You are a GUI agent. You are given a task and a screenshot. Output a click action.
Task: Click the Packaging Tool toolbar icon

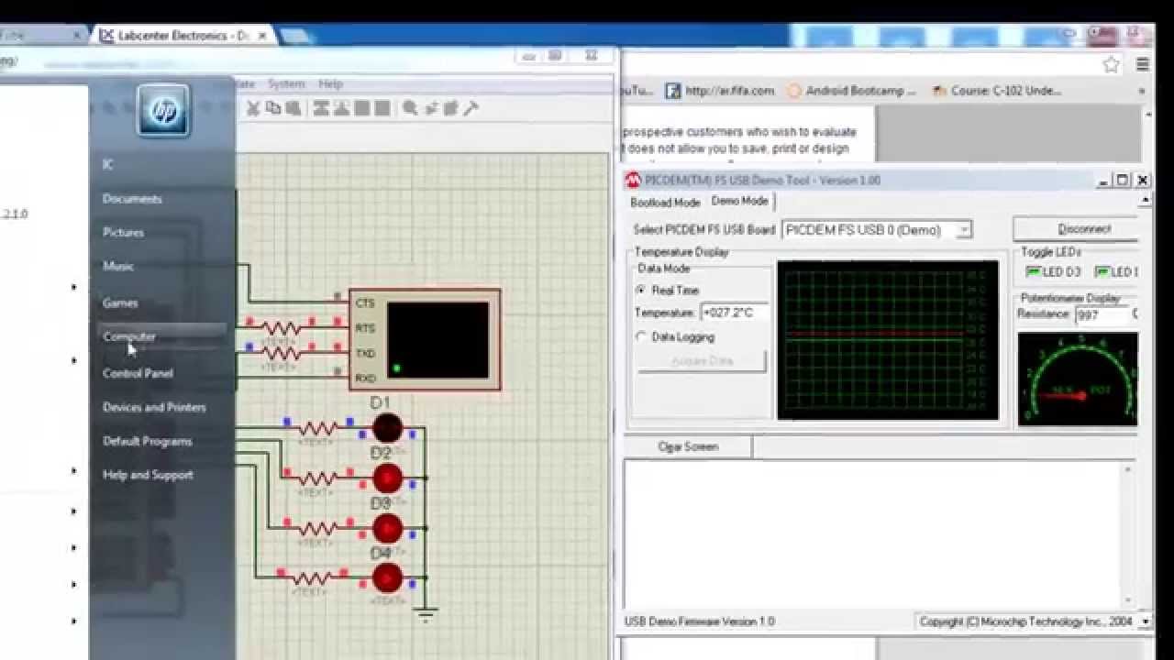pyautogui.click(x=450, y=108)
